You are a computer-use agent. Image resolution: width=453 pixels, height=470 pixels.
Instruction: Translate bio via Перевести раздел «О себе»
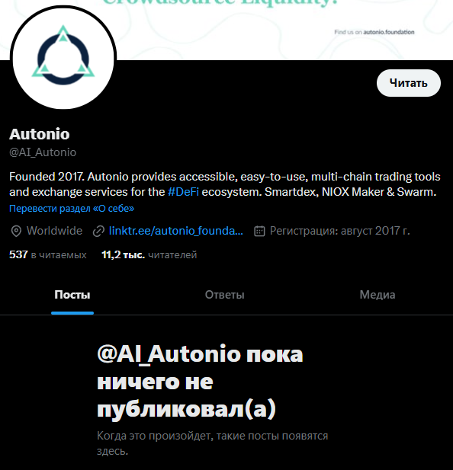[72, 208]
